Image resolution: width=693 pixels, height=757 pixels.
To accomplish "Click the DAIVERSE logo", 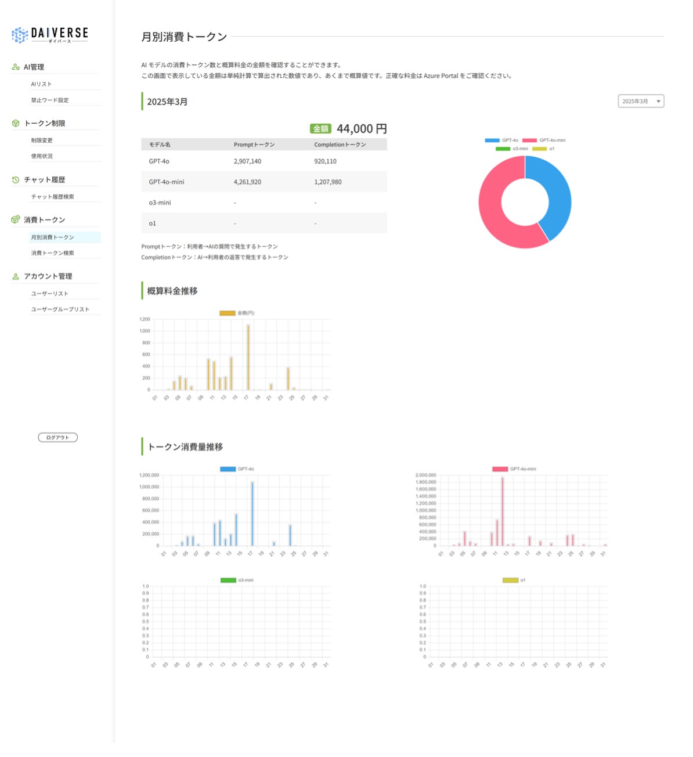I will [x=50, y=35].
